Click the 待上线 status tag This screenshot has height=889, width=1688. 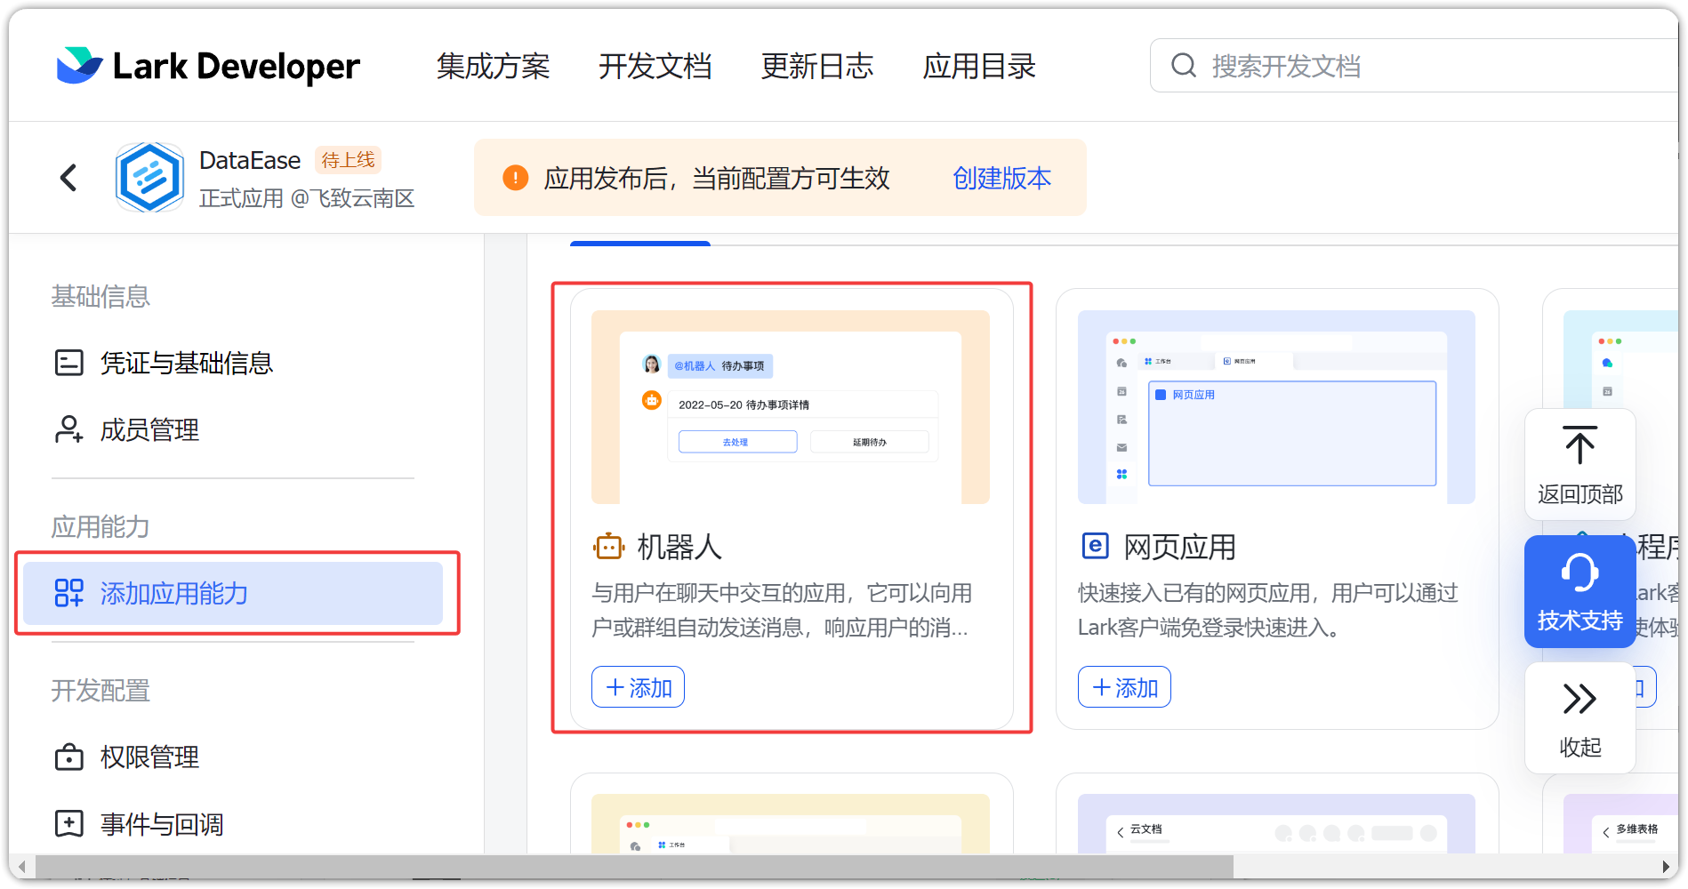pos(348,160)
